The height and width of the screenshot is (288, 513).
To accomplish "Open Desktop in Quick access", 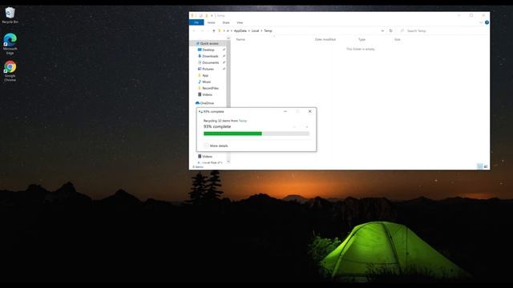I will click(208, 50).
